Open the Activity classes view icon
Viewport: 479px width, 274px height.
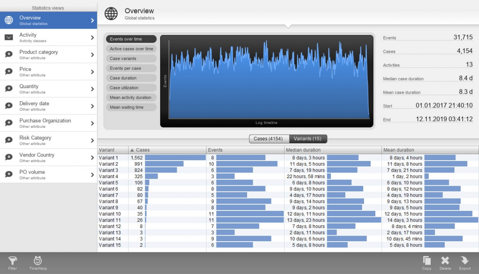tap(8, 36)
